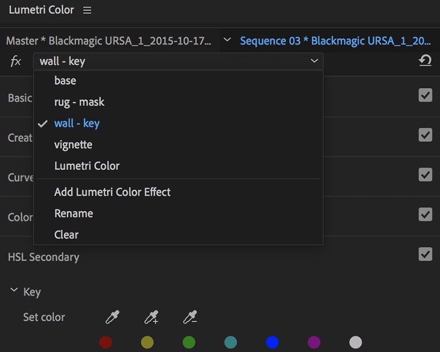Click the fx effect bypass icon
Viewport: 440px width, 352px height.
(x=15, y=61)
